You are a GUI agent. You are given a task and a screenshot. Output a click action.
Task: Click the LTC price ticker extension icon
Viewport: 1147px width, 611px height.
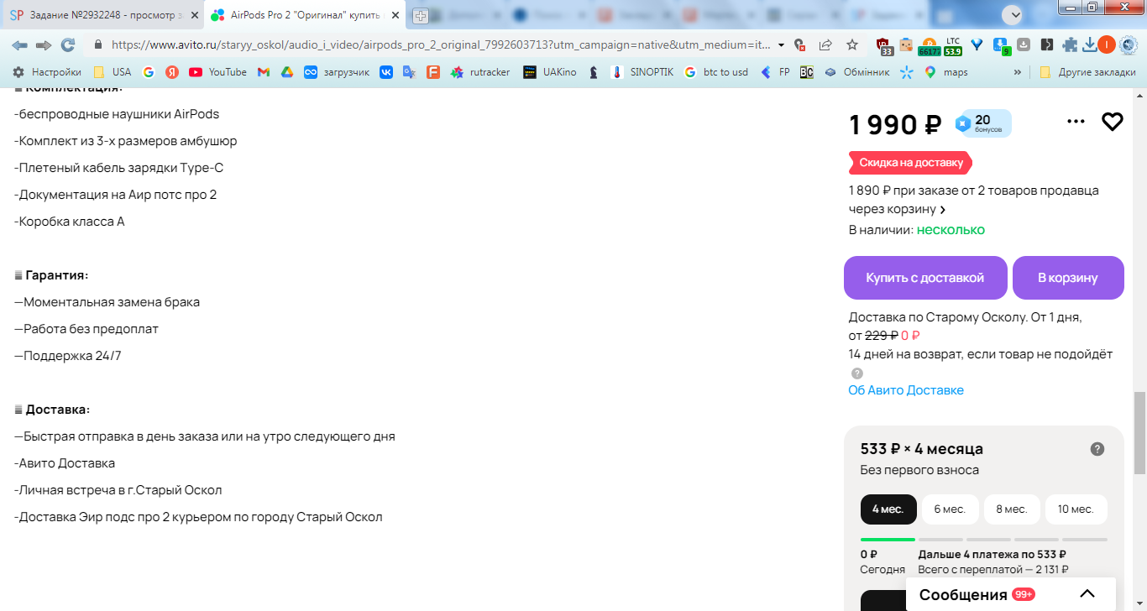[952, 45]
